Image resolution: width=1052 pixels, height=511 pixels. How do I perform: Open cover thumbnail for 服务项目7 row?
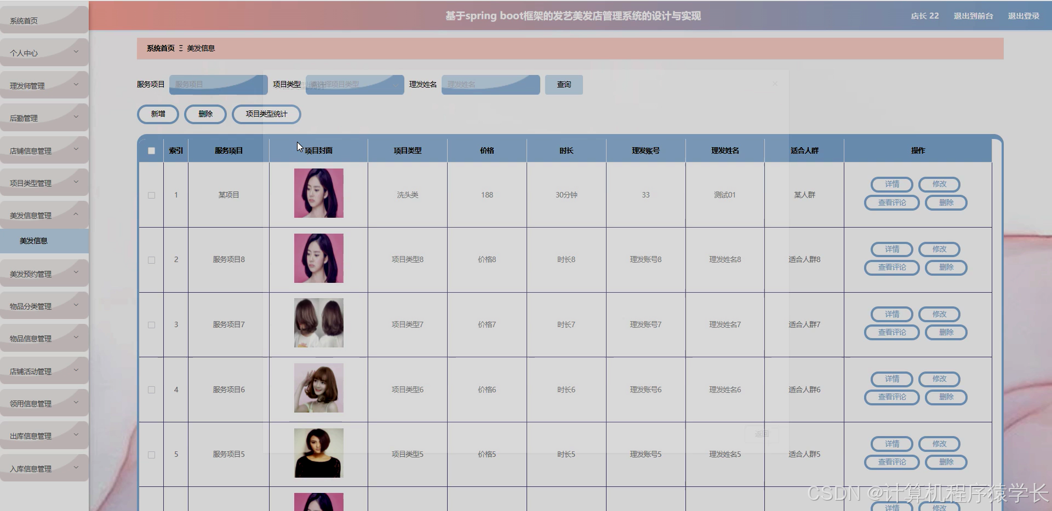pyautogui.click(x=318, y=323)
